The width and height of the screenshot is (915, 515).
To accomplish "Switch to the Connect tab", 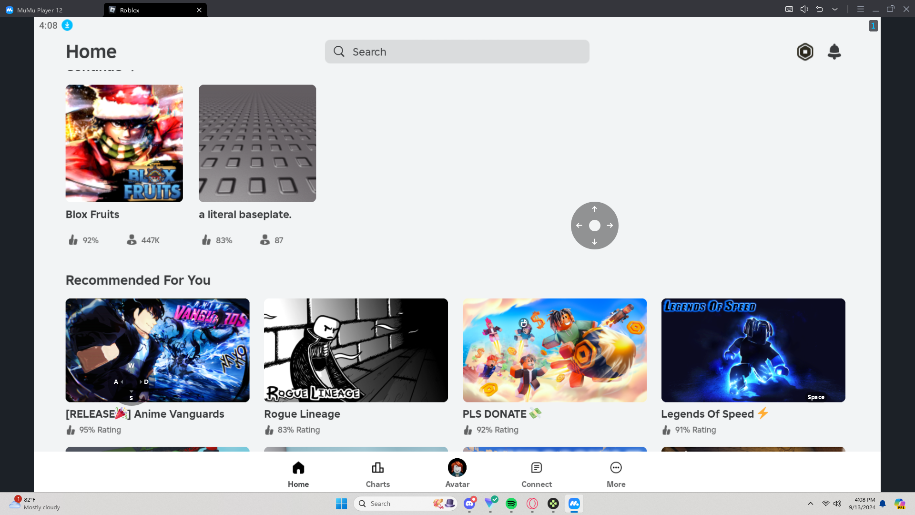I will [537, 474].
